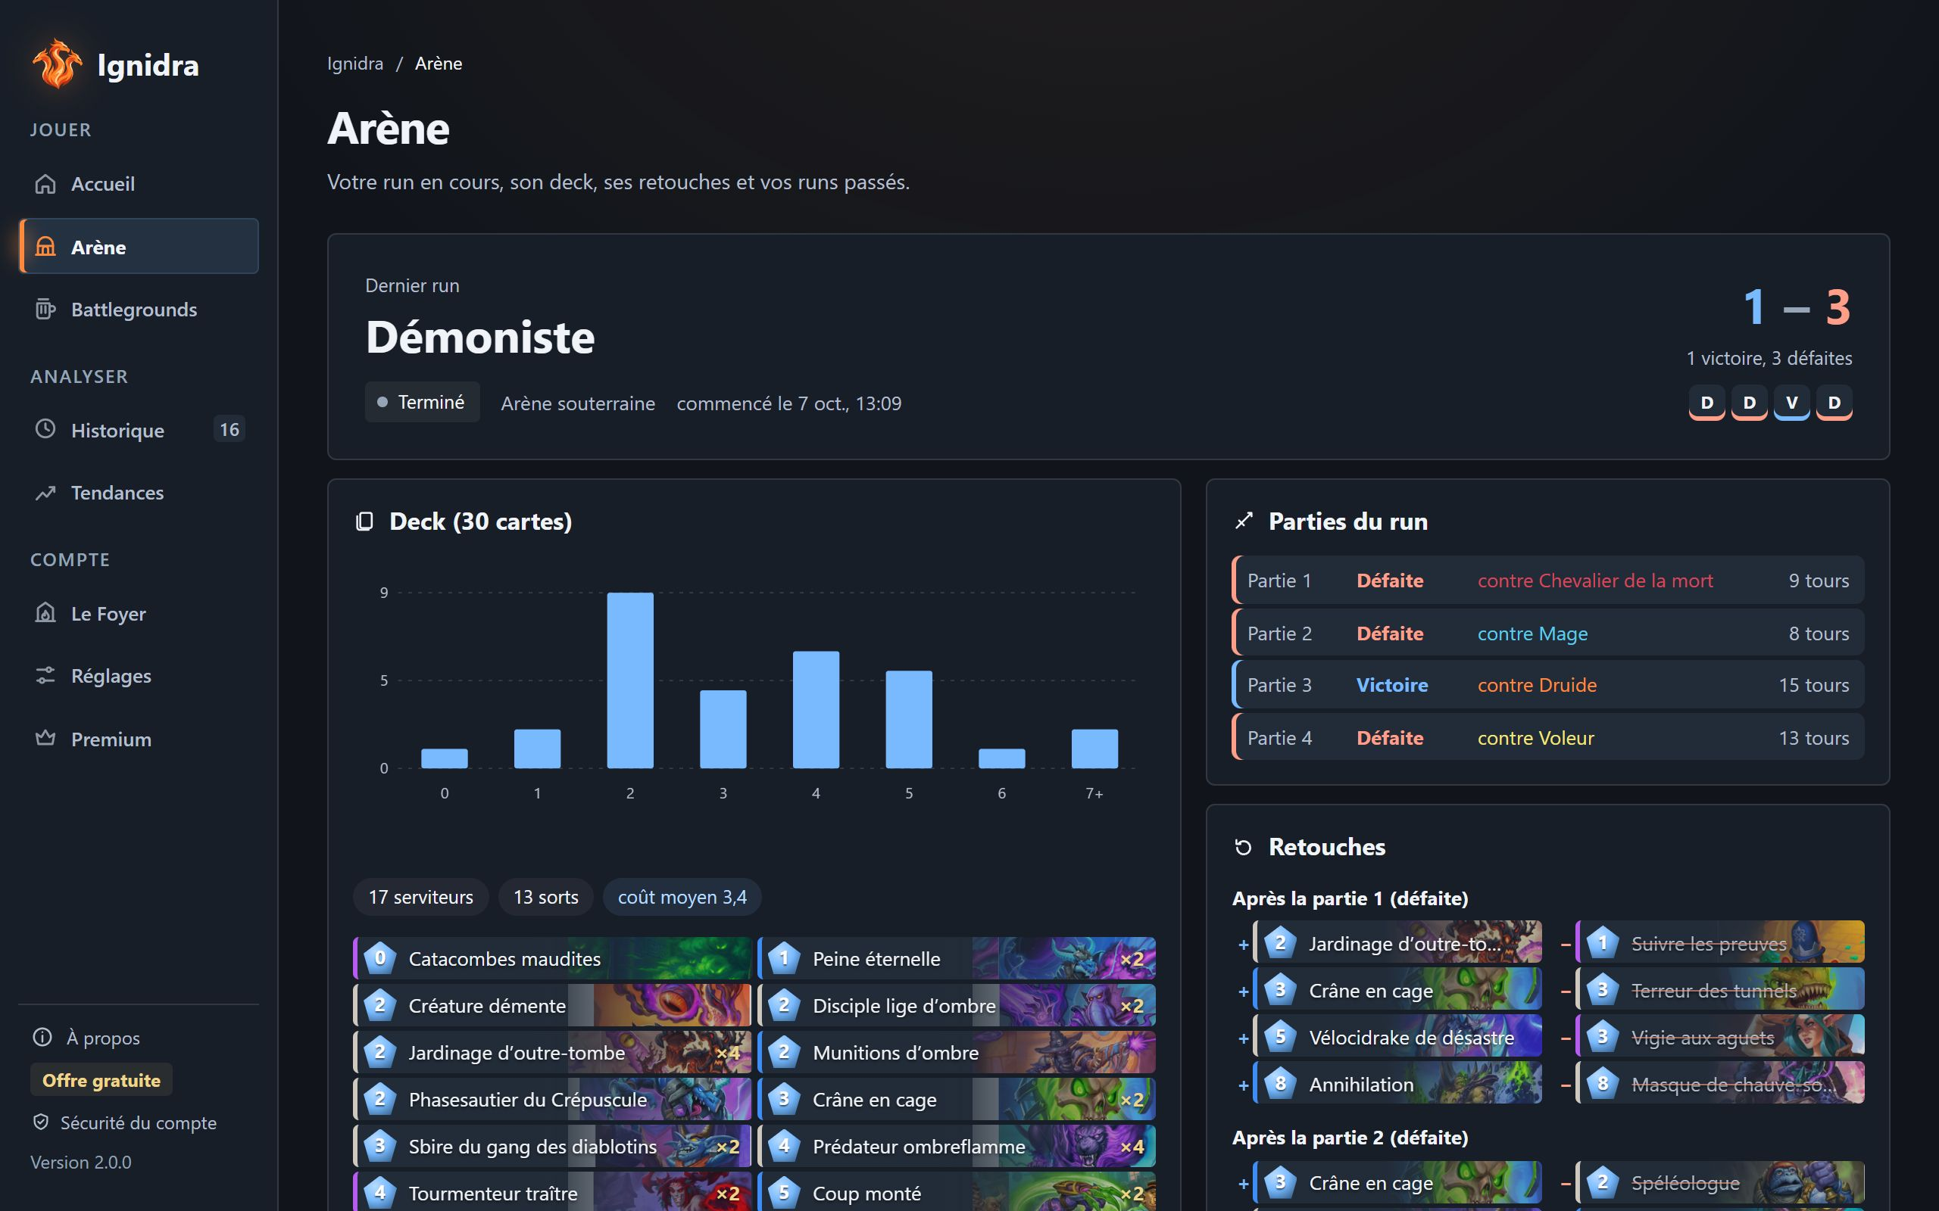Image resolution: width=1939 pixels, height=1211 pixels.
Task: Click the Arène arena icon in sidebar
Action: click(x=45, y=247)
